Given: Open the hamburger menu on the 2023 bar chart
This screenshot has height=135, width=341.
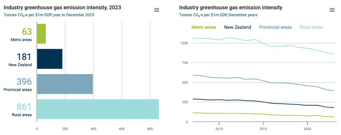Looking at the screenshot, I should point(157,10).
